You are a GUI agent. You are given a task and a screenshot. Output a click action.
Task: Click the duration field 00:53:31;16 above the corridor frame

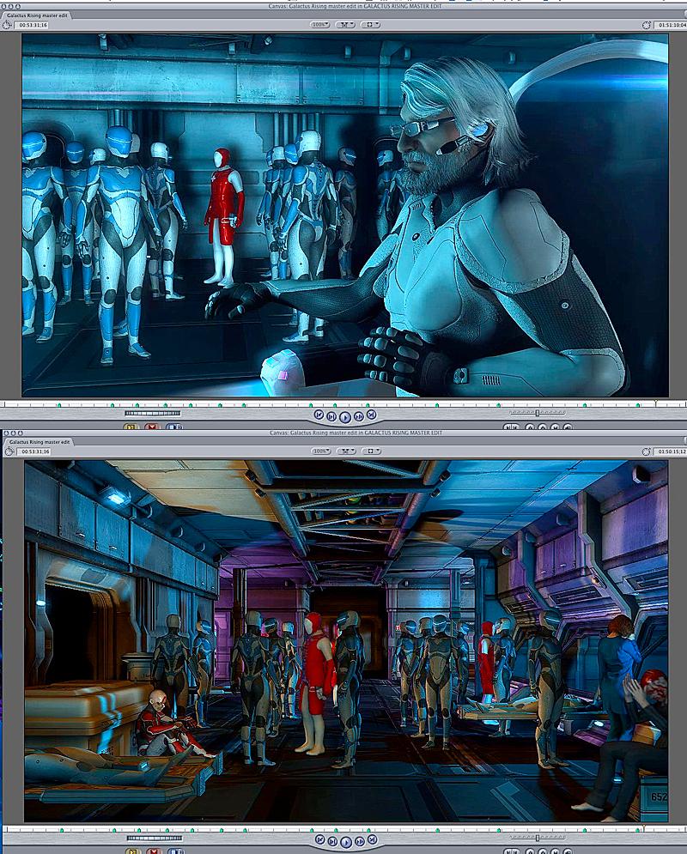click(x=33, y=451)
